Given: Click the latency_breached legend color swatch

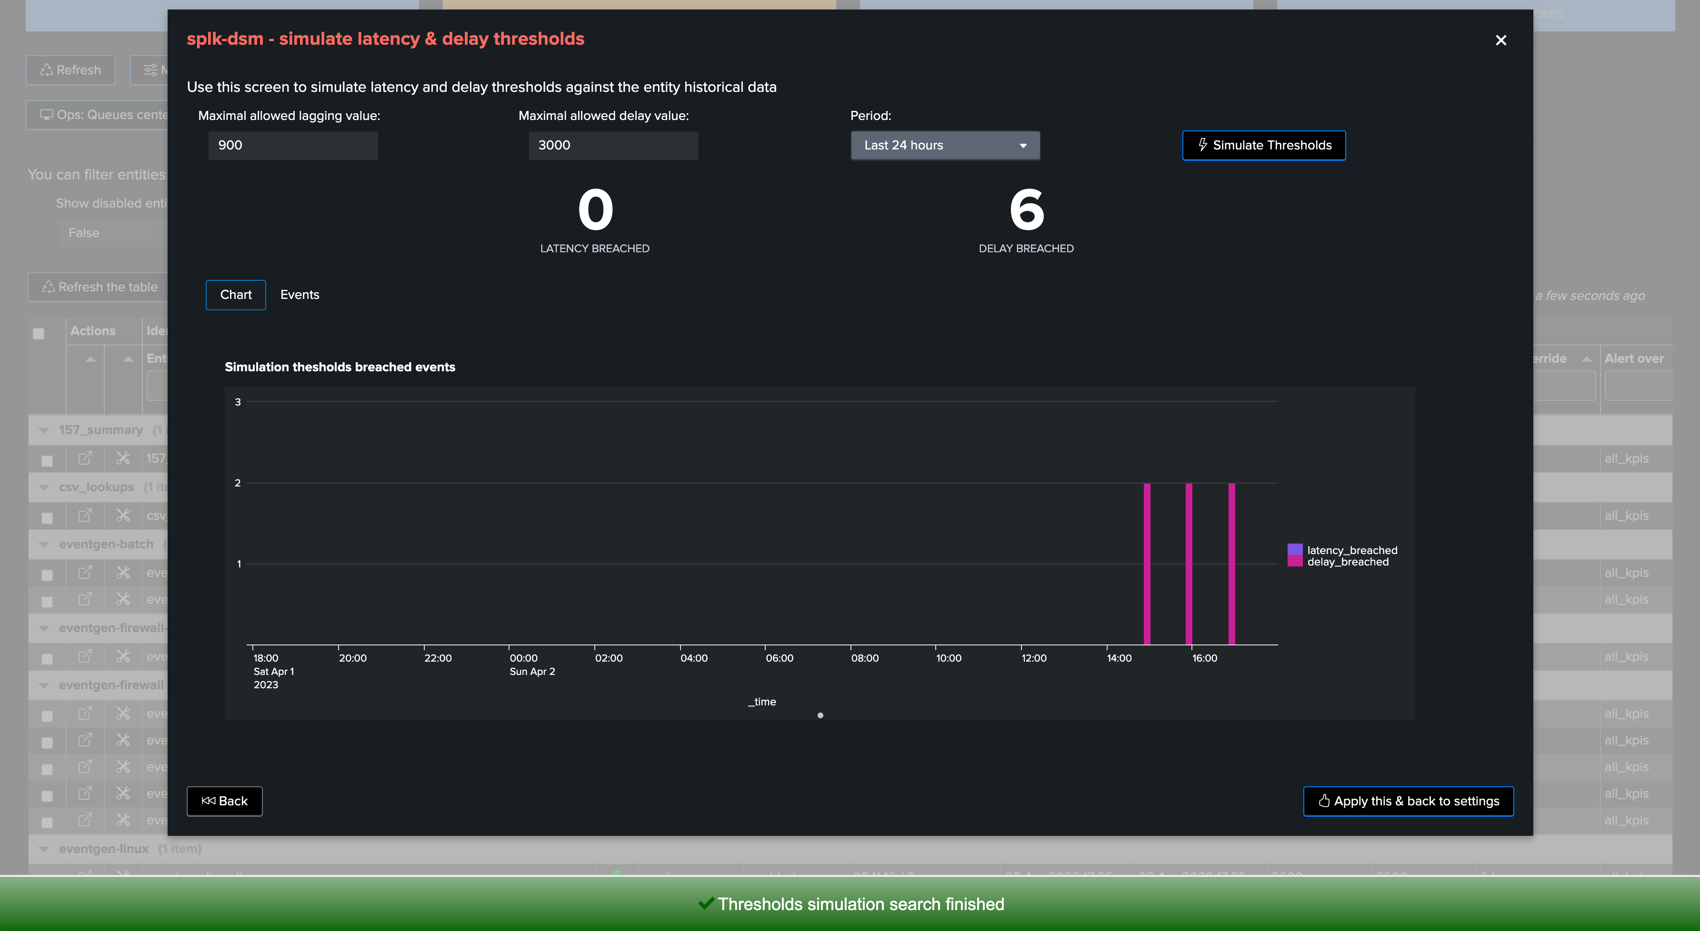Looking at the screenshot, I should click(1294, 550).
